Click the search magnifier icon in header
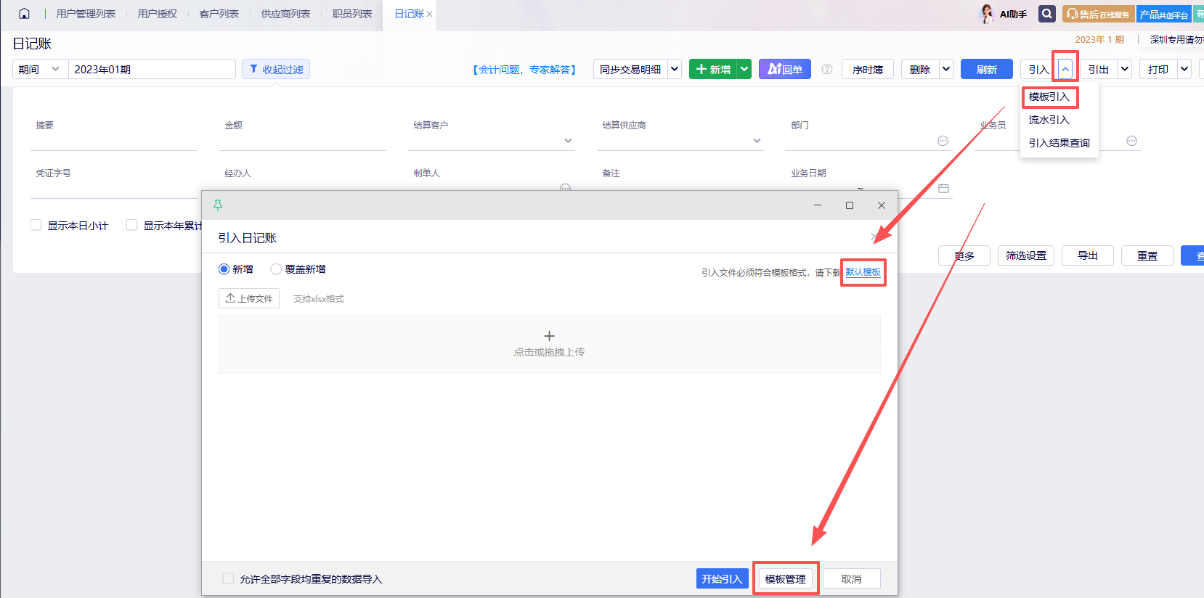Screen dimensions: 1204x598 (x=1046, y=14)
